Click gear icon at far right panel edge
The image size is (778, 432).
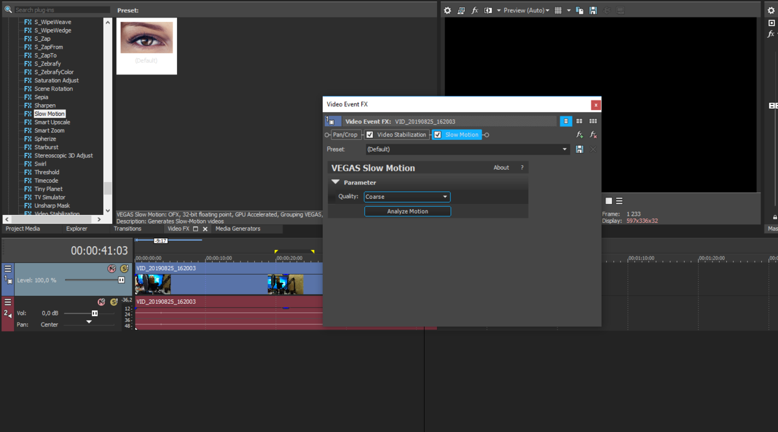coord(771,10)
